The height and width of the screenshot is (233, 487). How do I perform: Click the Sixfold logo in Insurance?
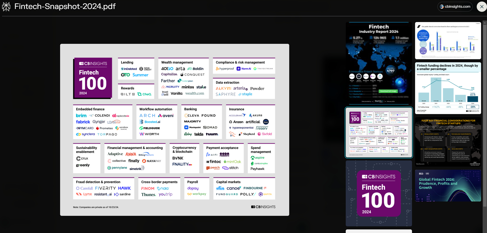265,134
